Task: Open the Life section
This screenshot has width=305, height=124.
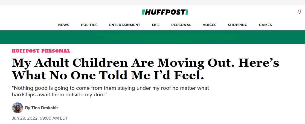Action: 156,25
